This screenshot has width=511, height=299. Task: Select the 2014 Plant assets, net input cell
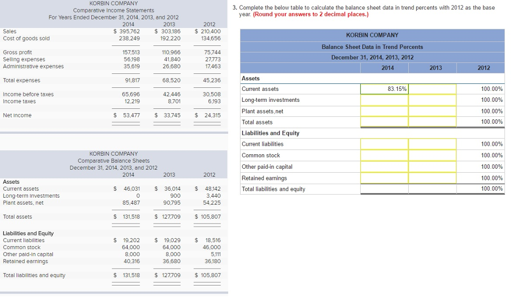tap(384, 111)
